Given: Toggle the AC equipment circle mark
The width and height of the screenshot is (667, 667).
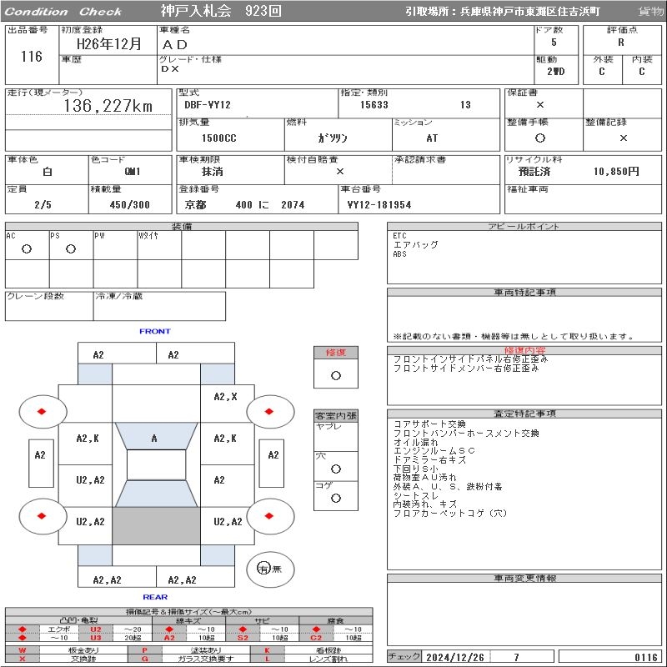Looking at the screenshot, I should click(x=27, y=248).
